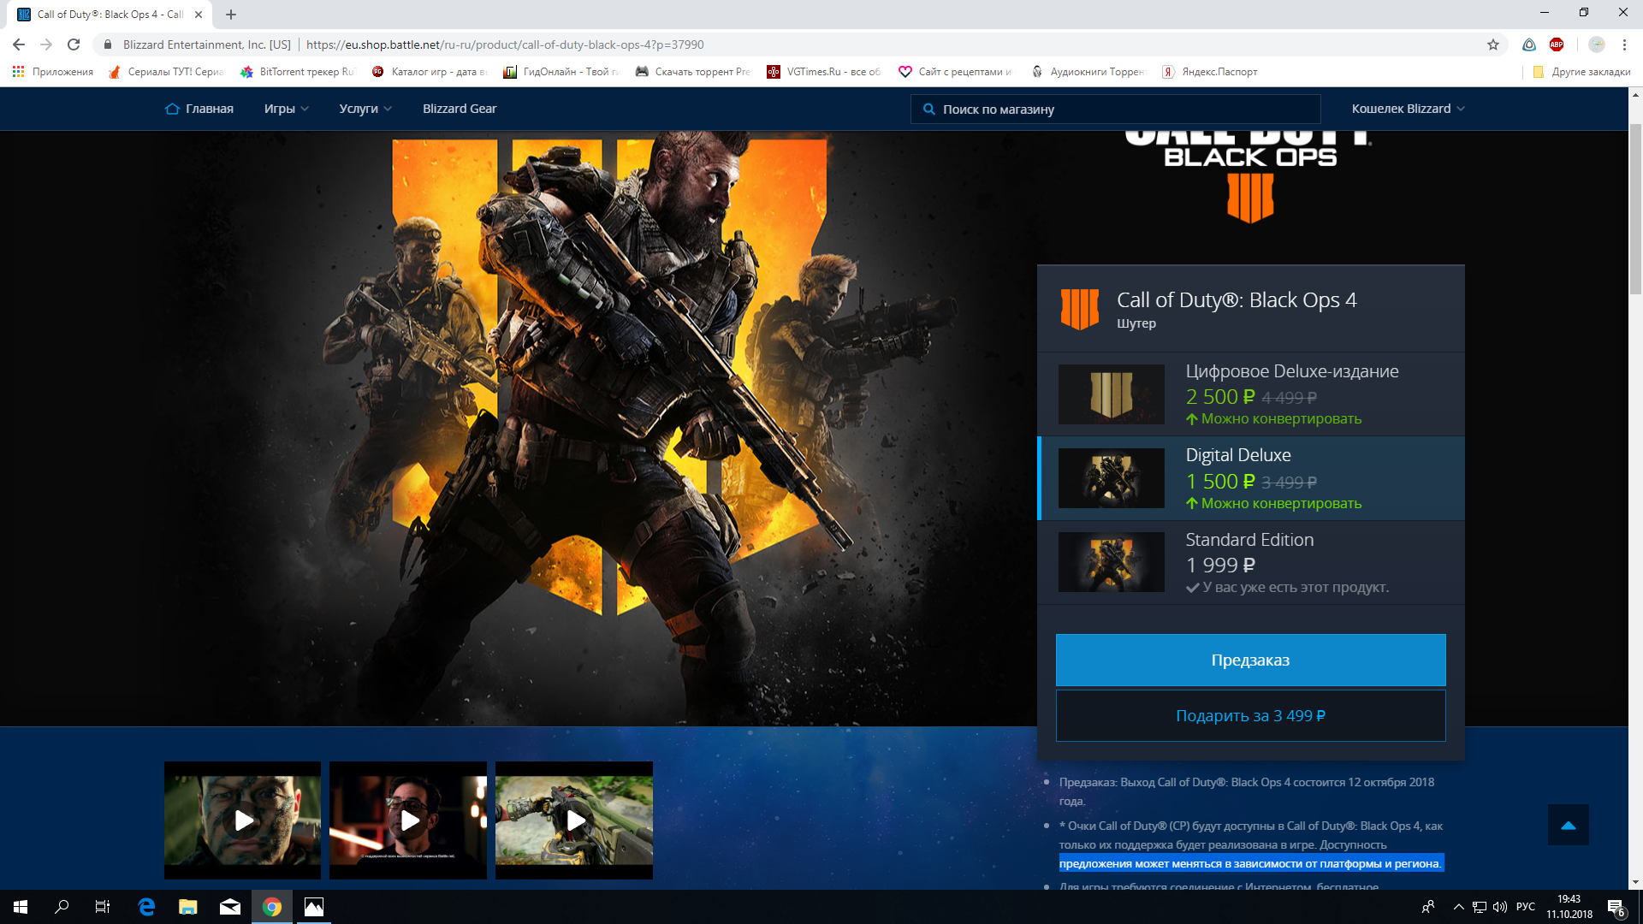Click the search magnifier icon in store

coord(928,110)
